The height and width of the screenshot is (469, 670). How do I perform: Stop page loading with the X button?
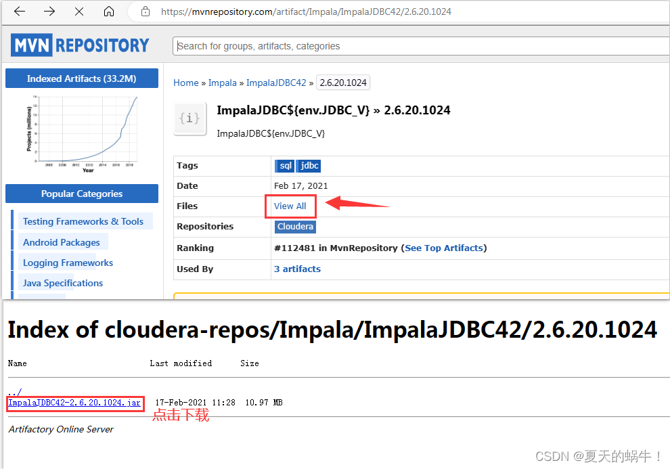pos(79,12)
